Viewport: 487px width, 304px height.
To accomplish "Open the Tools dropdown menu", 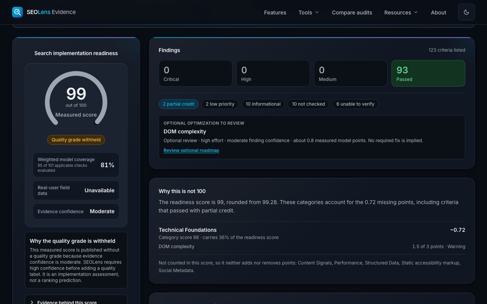I will pos(309,13).
